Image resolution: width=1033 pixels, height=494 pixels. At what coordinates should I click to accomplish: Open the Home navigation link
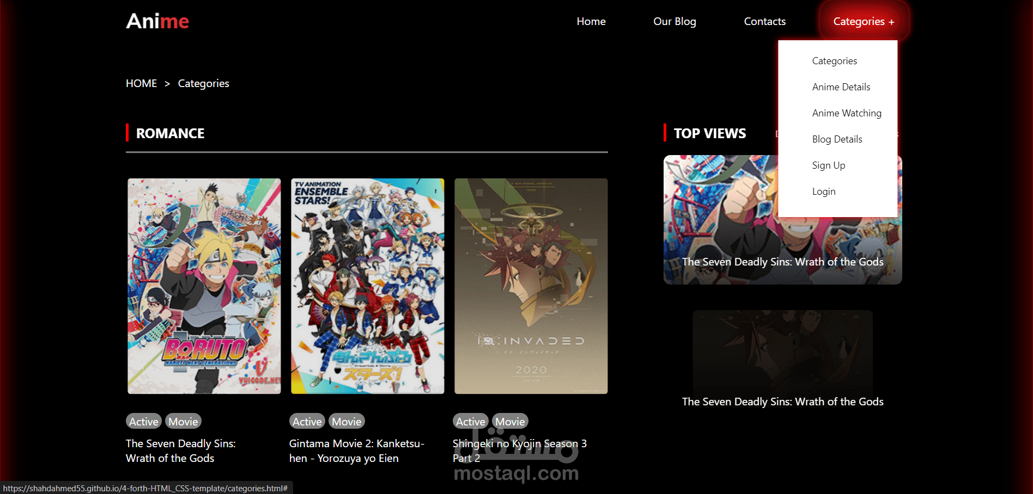(x=591, y=21)
